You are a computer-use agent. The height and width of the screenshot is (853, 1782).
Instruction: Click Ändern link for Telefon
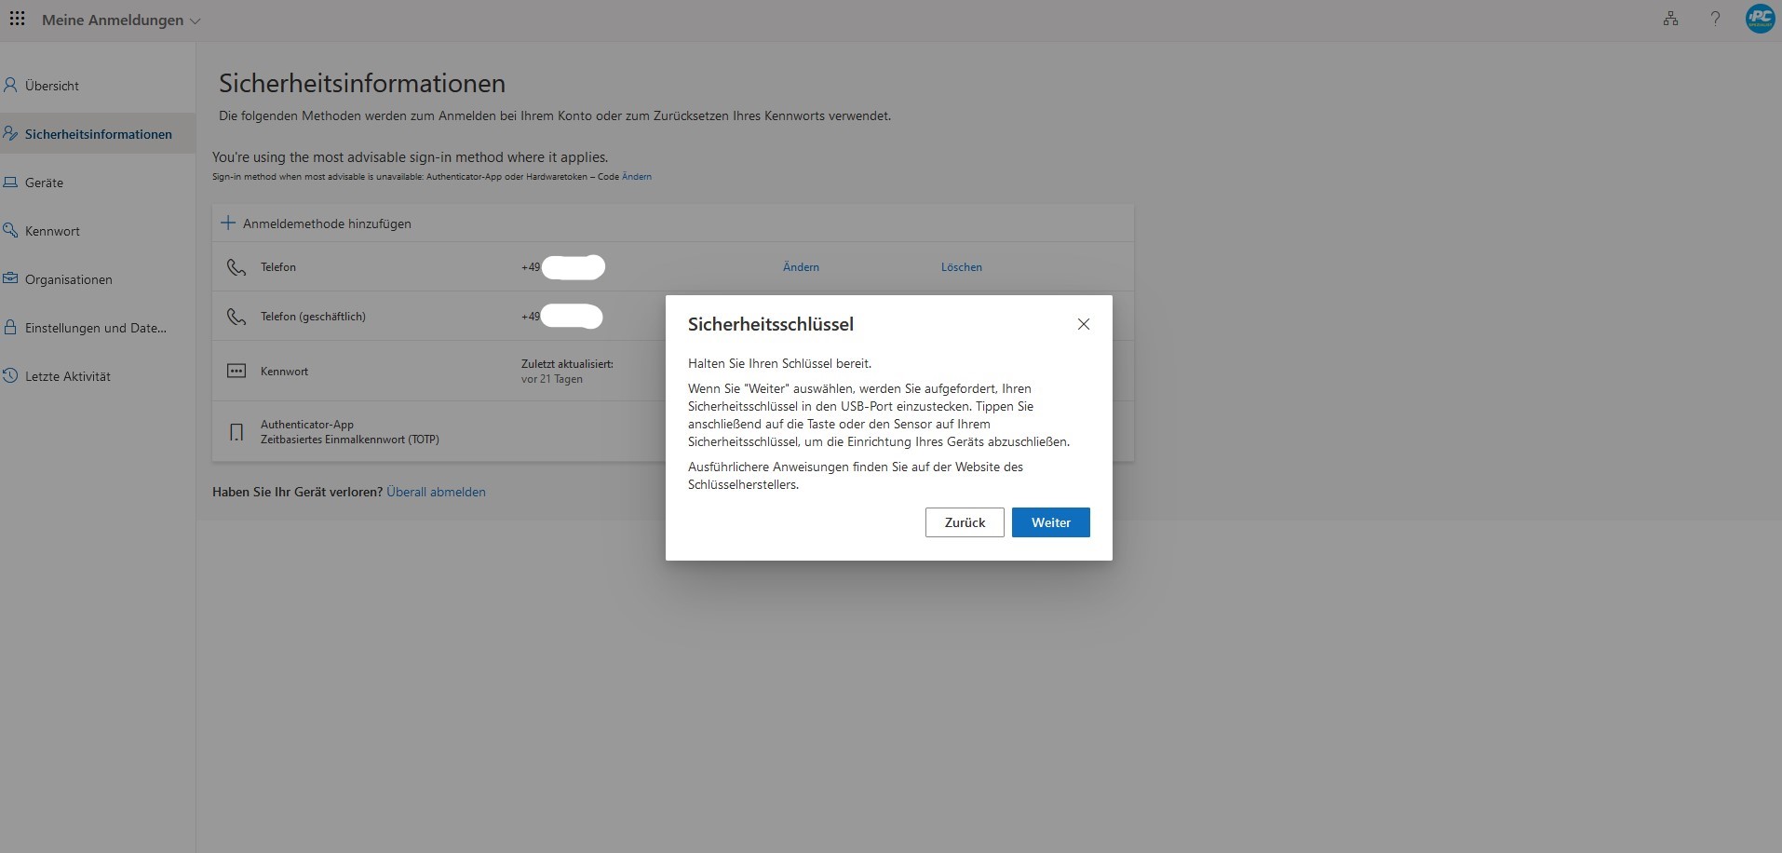[x=801, y=267]
